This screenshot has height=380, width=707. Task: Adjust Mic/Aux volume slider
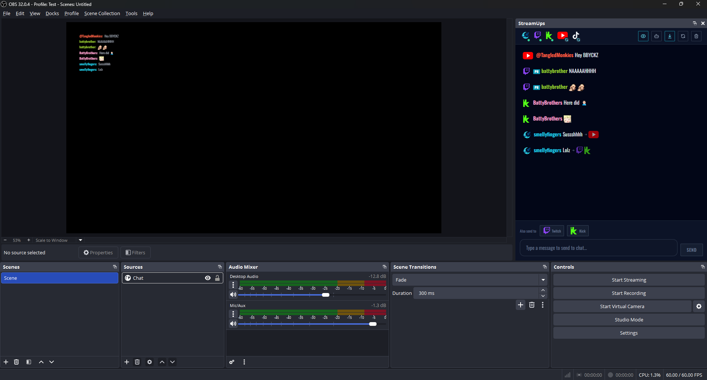pos(373,324)
